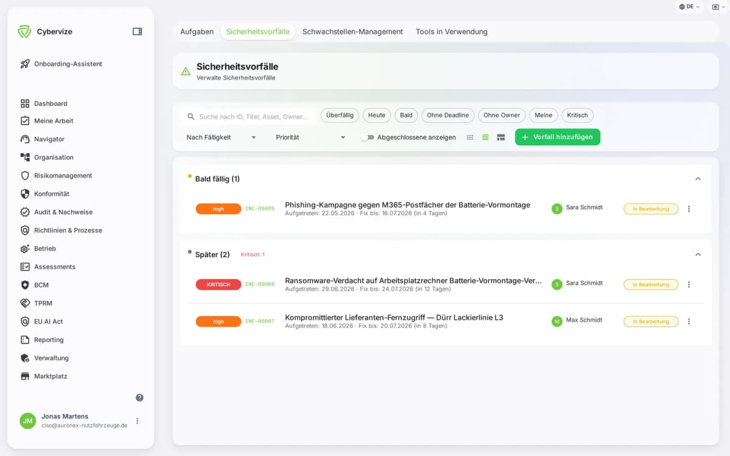The width and height of the screenshot is (730, 456).
Task: Open Kompromittierter Lieferanten-Fernzugriff incident
Action: click(x=394, y=317)
